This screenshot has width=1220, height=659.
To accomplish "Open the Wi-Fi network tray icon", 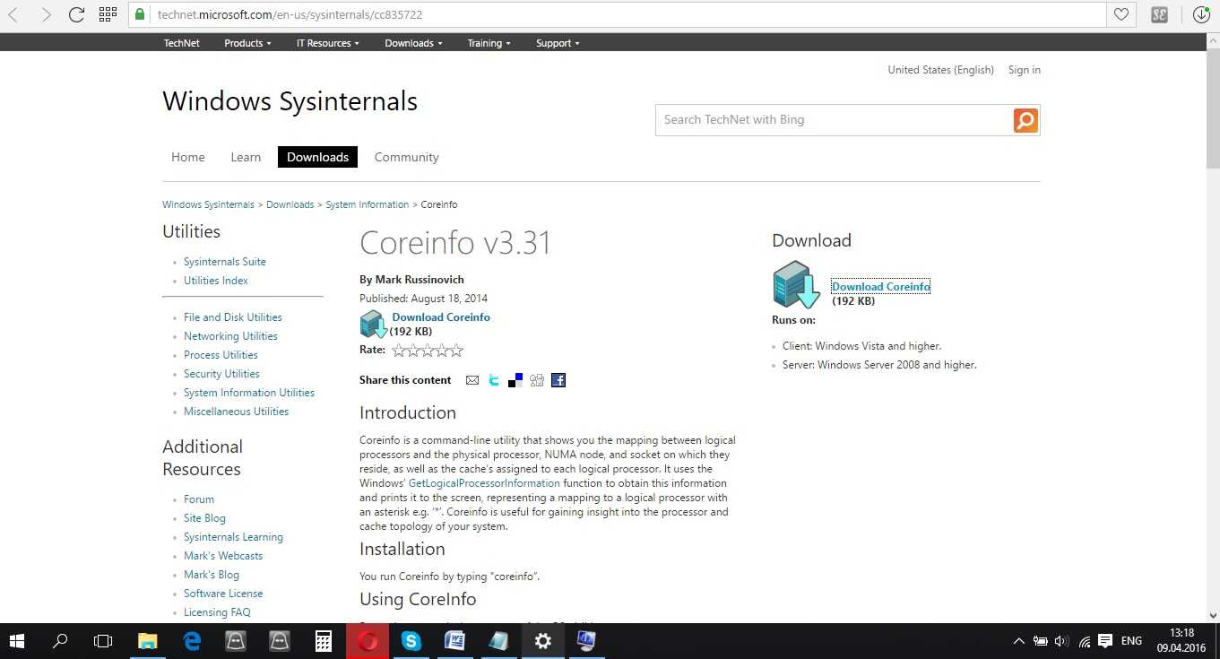I will (1085, 641).
